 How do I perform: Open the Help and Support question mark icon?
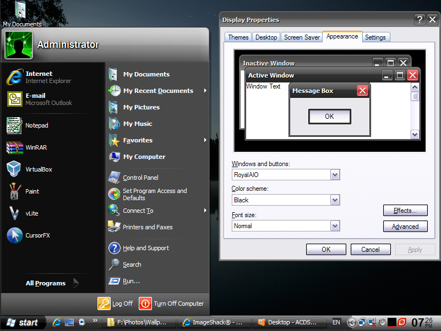tap(115, 248)
